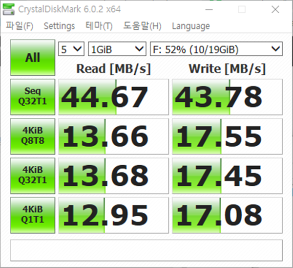The height and width of the screenshot is (268, 293).
Task: Open the 파일(F) menu
Action: point(20,26)
